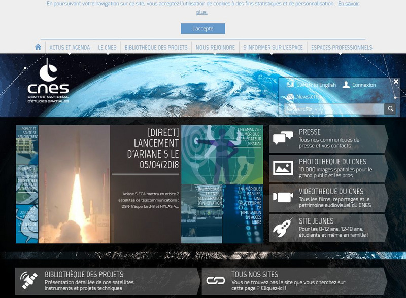Click the chain link icon for Tous nos sites
The width and height of the screenshot is (406, 298).
(x=215, y=281)
